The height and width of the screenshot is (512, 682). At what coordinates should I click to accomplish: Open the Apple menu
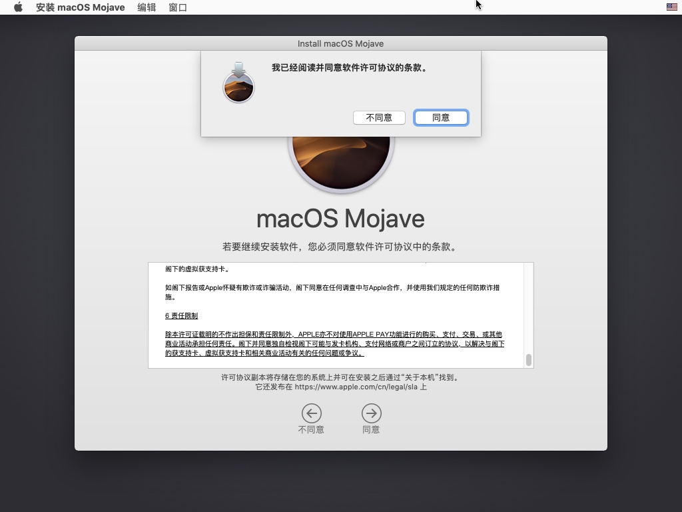coord(18,7)
